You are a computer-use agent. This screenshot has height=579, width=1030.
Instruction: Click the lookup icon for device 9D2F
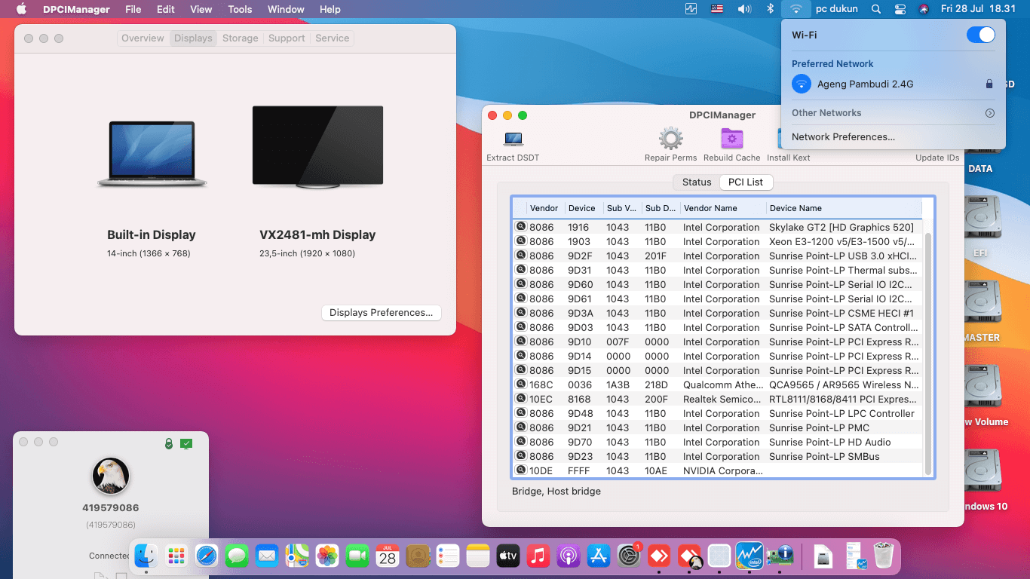click(520, 256)
